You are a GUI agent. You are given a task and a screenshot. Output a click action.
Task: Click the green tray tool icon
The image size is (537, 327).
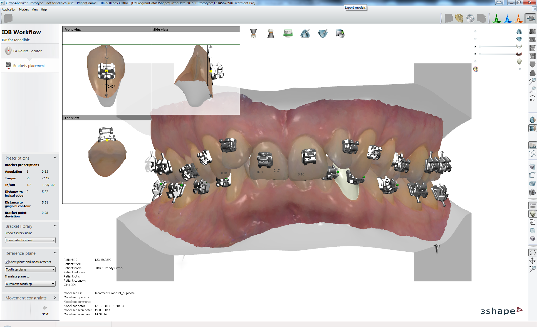click(x=288, y=33)
